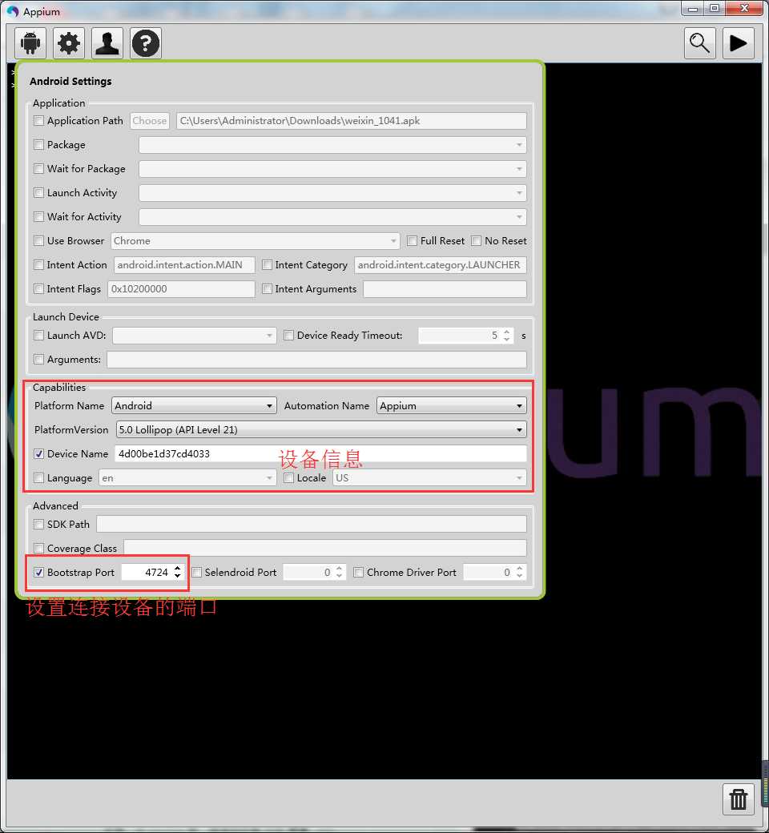Screen dimensions: 769x833
Task: Open the Wait for Package dropdown
Action: click(x=332, y=169)
